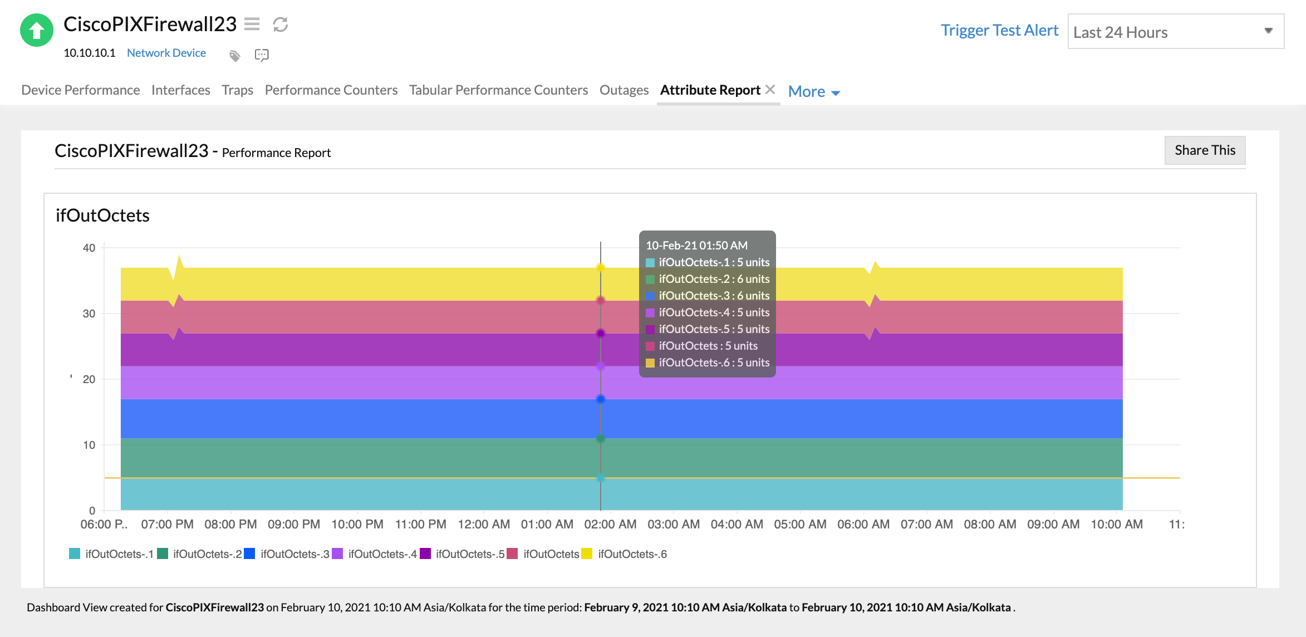
Task: Select the Traps tab
Action: click(x=237, y=90)
